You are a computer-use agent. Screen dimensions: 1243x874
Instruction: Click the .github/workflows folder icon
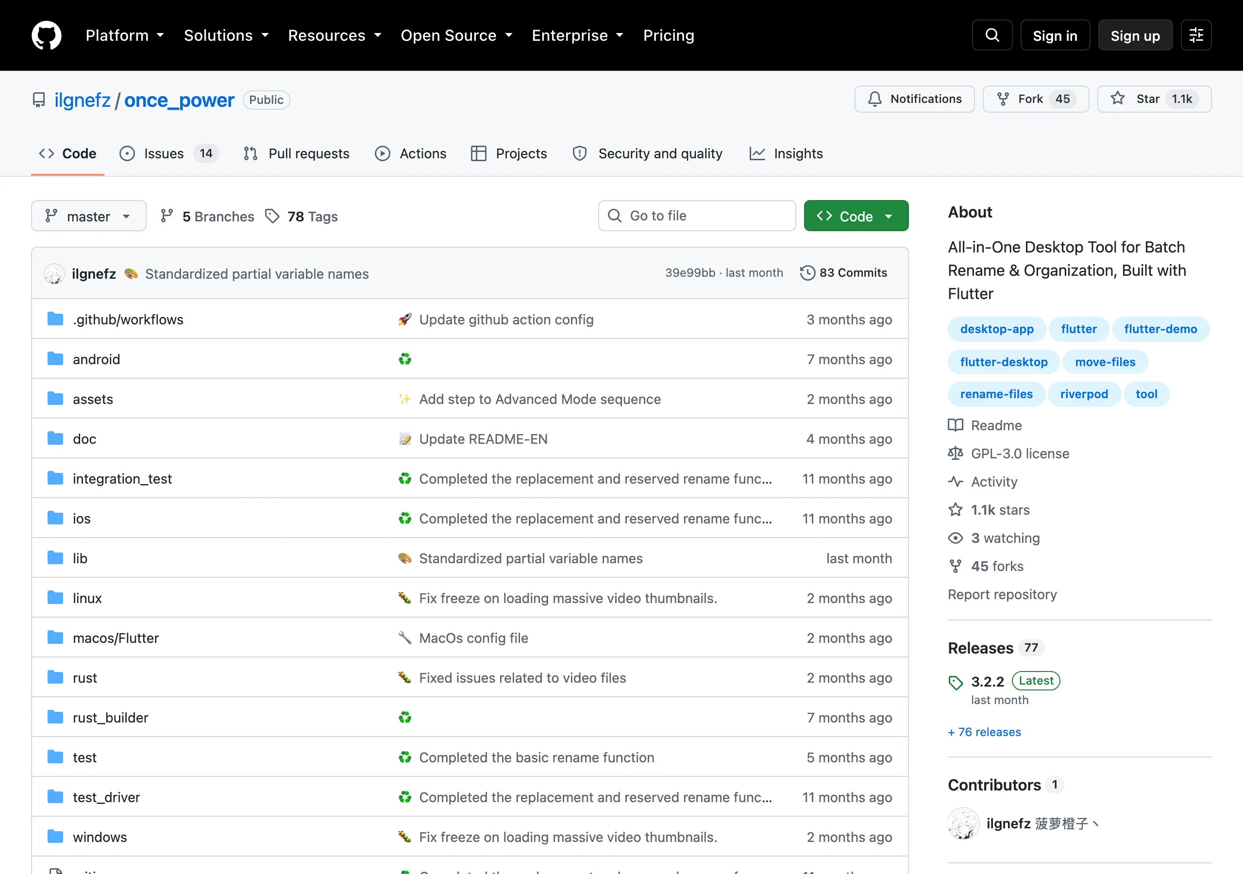pyautogui.click(x=55, y=319)
